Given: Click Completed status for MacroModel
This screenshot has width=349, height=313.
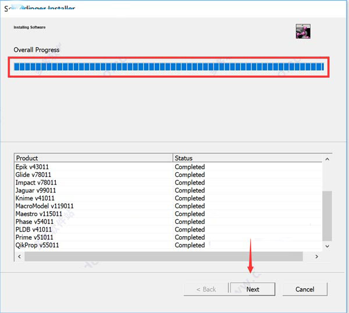Looking at the screenshot, I should pos(190,206).
